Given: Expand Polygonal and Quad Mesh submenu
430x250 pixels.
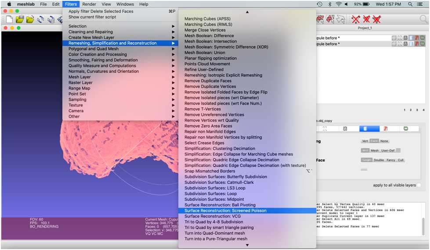Looking at the screenshot, I should tap(120, 49).
